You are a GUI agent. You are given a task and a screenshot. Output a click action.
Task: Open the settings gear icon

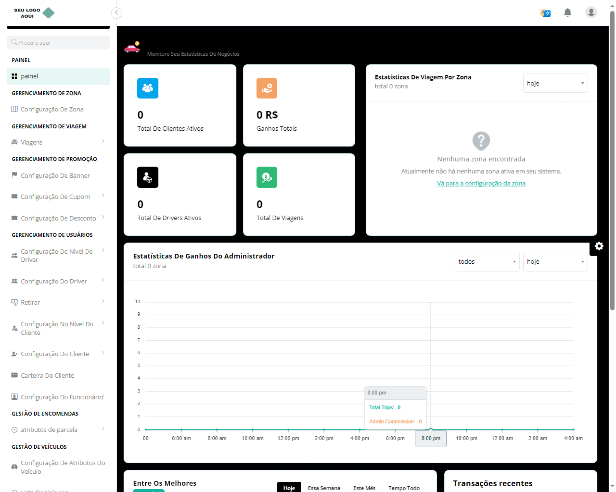pyautogui.click(x=599, y=246)
